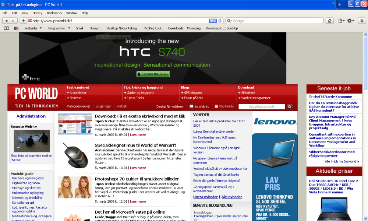The image size is (368, 221).
Task: Open Dell Studio XPS 16 price link
Action: coord(333,186)
